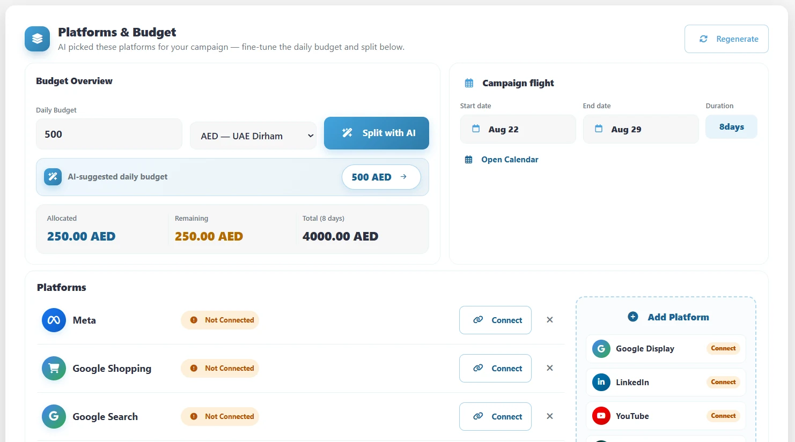Apply the 500 AED suggested budget
The width and height of the screenshot is (795, 442).
click(x=381, y=177)
